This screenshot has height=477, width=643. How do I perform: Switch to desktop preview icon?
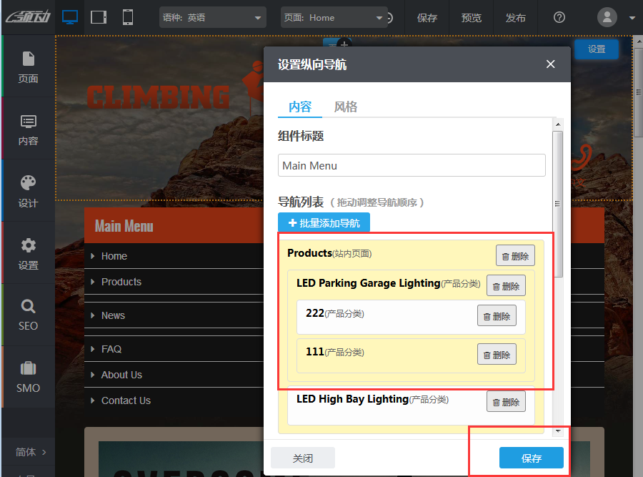(x=70, y=17)
